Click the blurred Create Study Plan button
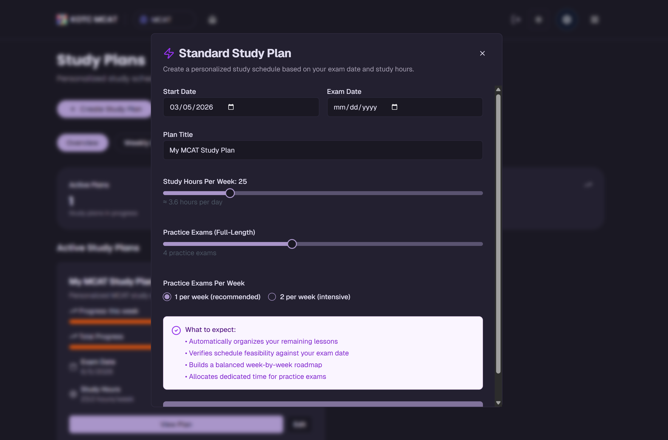This screenshot has width=668, height=440. click(x=104, y=109)
